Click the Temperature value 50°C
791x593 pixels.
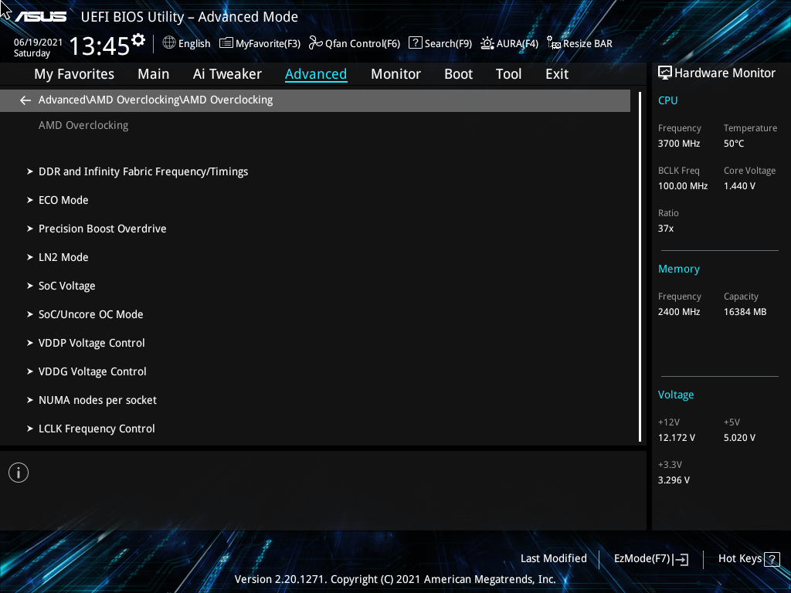(x=734, y=144)
